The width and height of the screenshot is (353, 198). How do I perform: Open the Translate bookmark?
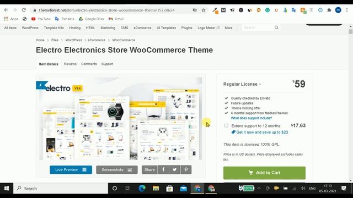(65, 19)
